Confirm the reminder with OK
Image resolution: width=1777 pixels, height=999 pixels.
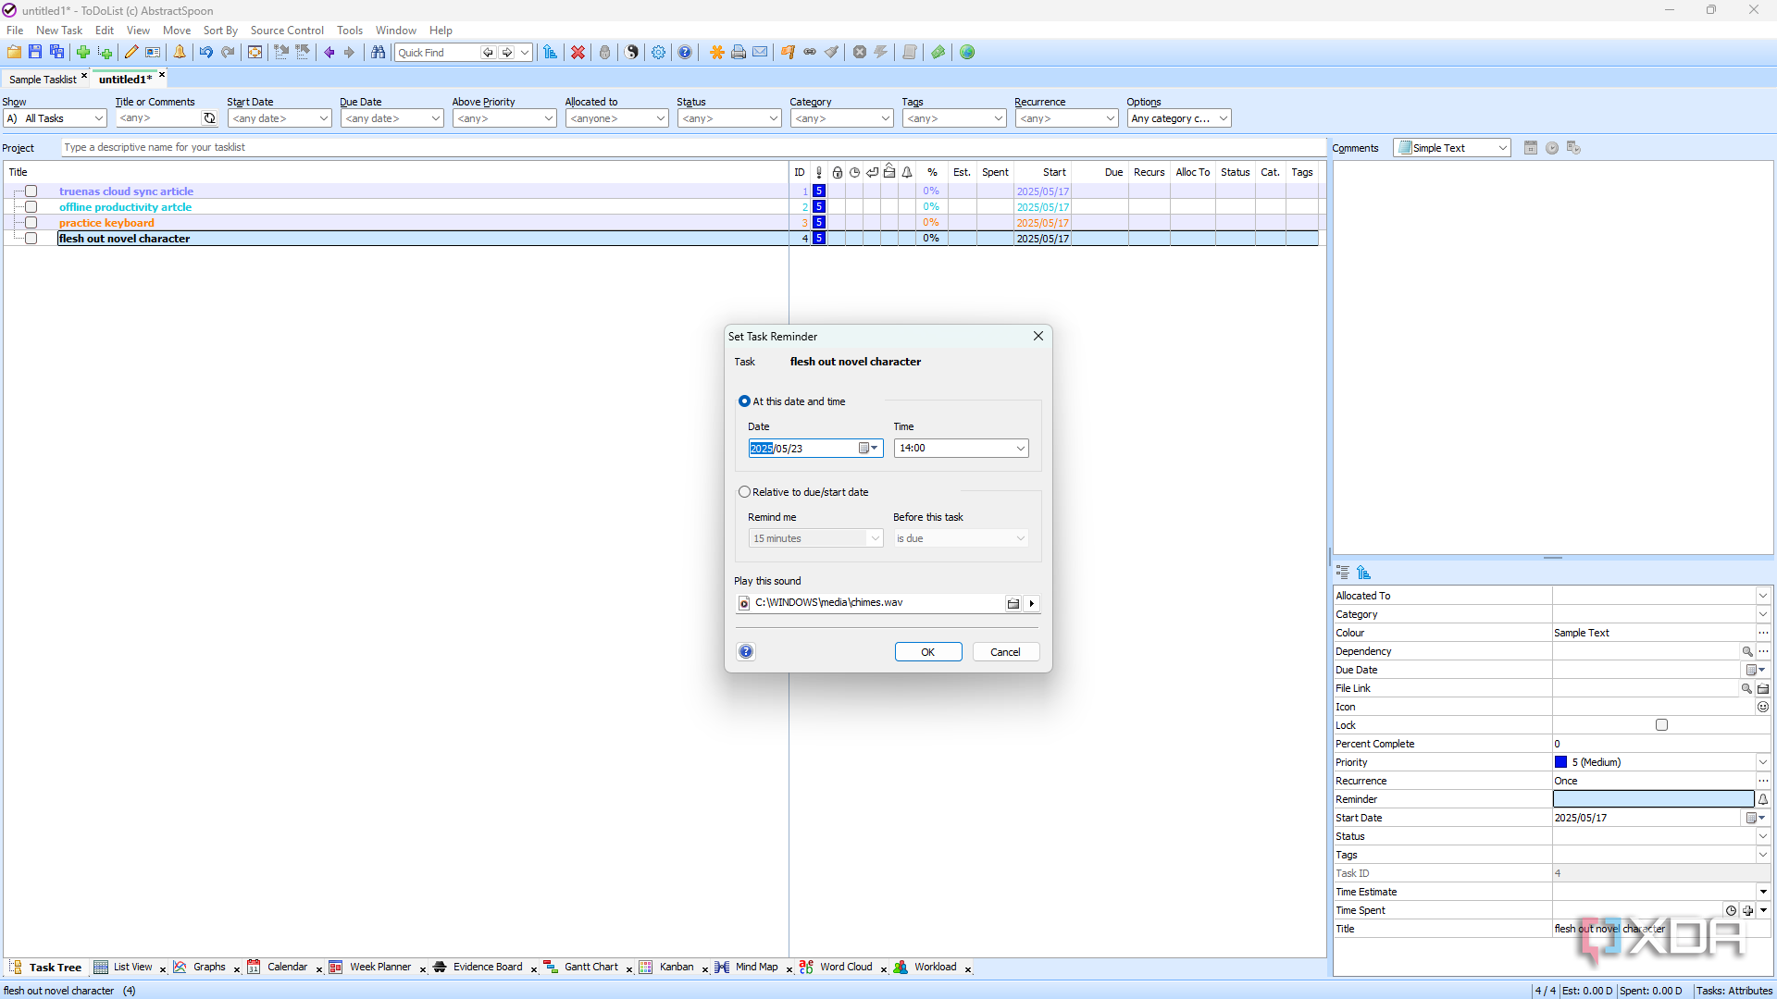click(928, 652)
